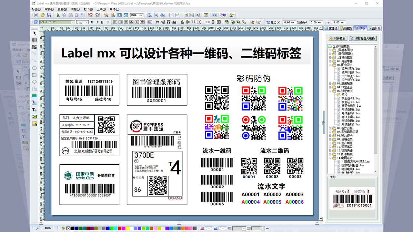Select template 资产标签1.lax
This screenshot has width=413, height=232.
351,69
